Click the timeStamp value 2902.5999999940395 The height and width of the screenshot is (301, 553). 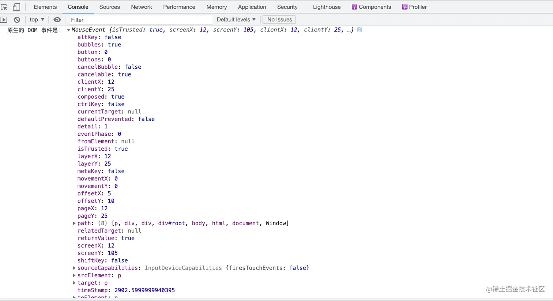[144, 290]
